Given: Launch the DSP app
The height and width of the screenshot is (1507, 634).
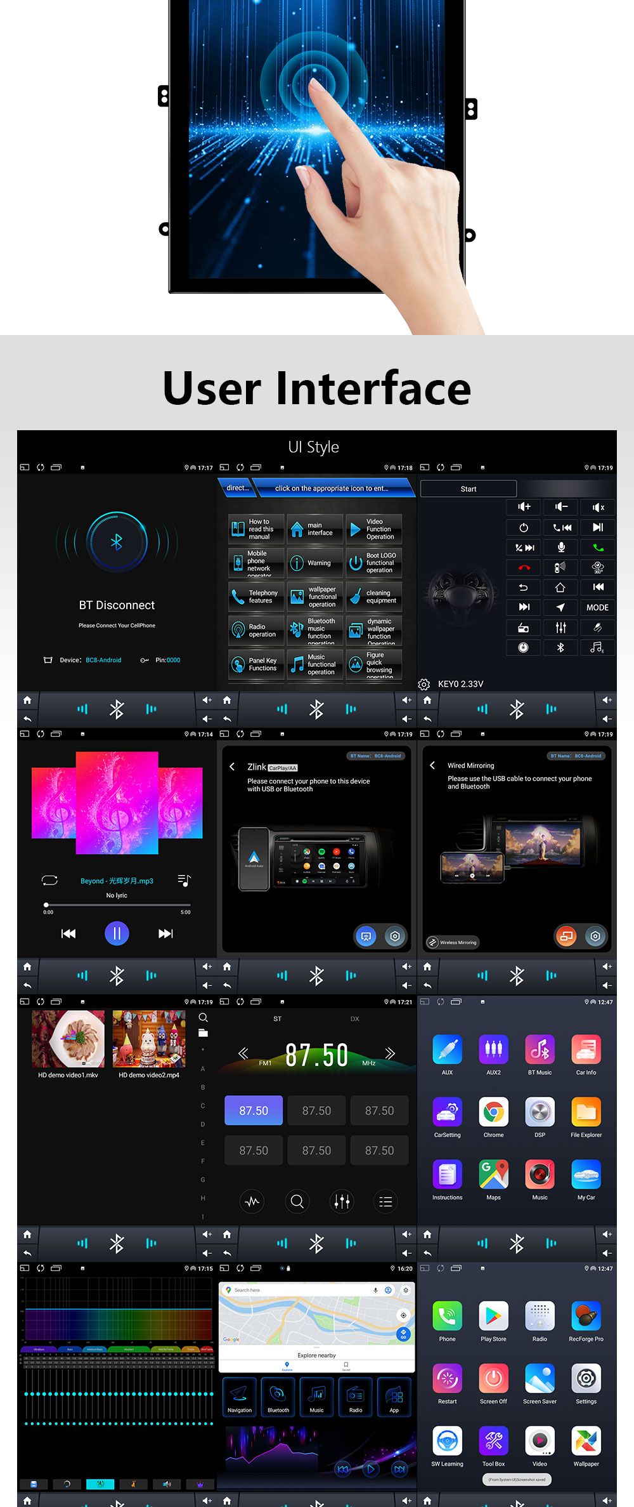Looking at the screenshot, I should (540, 1112).
